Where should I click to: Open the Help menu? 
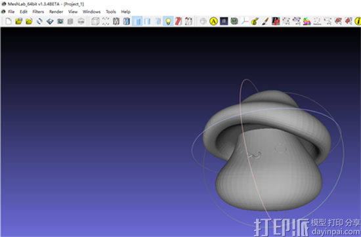(x=126, y=12)
